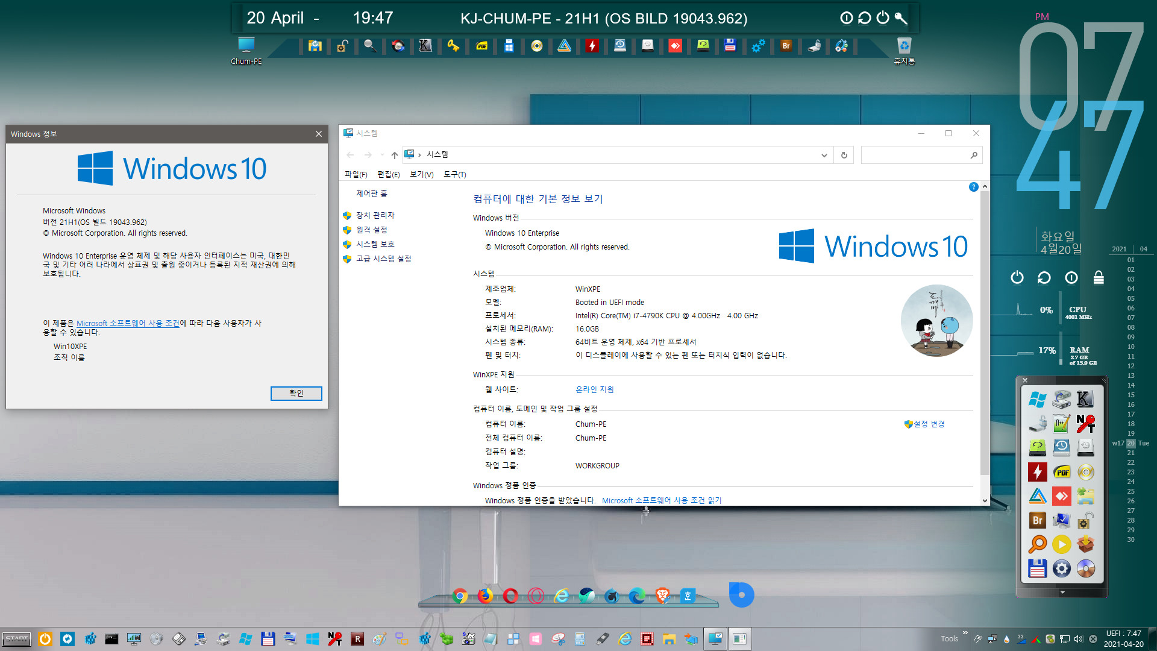This screenshot has width=1157, height=651.
Task: Open AnyDesk icon in the top dock
Action: pyautogui.click(x=675, y=46)
